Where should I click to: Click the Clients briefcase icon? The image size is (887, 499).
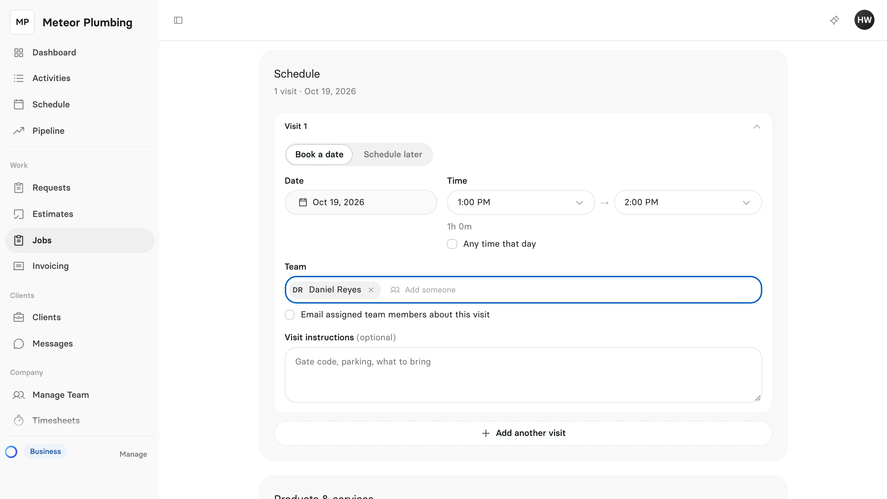pos(19,317)
